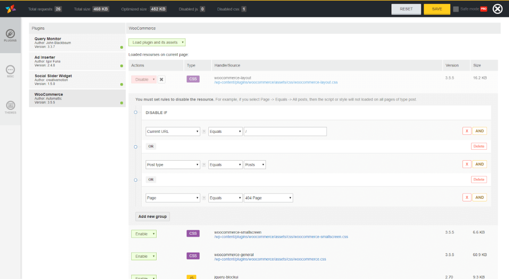Image resolution: width=509 pixels, height=279 pixels.
Task: Open the Posts value dropdown
Action: pos(255,165)
